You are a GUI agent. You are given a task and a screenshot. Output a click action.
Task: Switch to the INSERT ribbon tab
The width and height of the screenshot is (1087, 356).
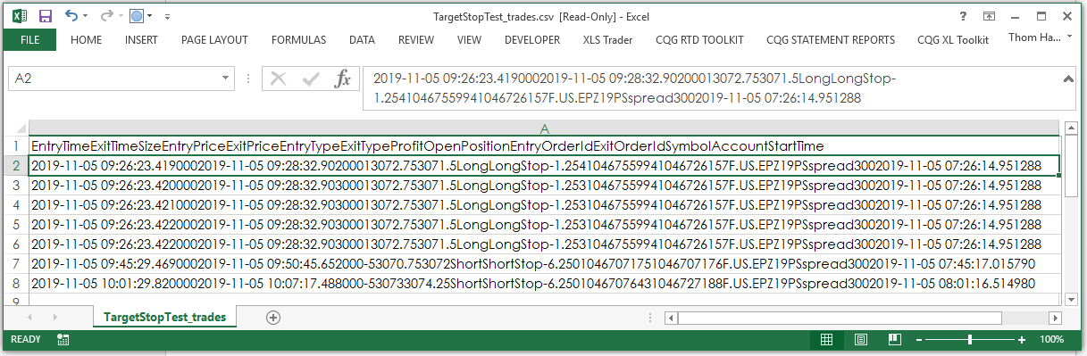tap(141, 39)
